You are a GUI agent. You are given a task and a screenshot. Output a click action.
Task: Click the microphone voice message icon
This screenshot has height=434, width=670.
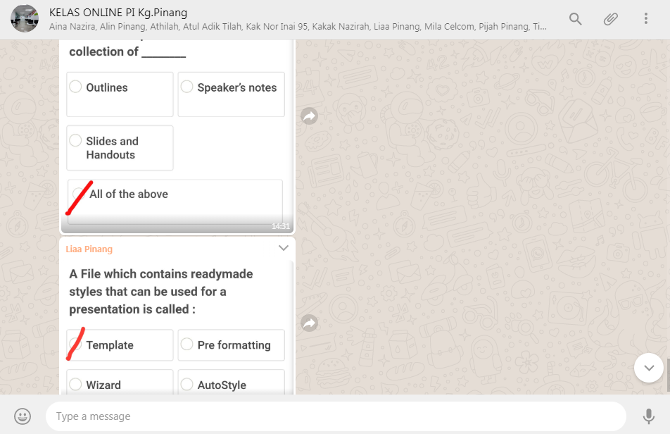pyautogui.click(x=648, y=416)
